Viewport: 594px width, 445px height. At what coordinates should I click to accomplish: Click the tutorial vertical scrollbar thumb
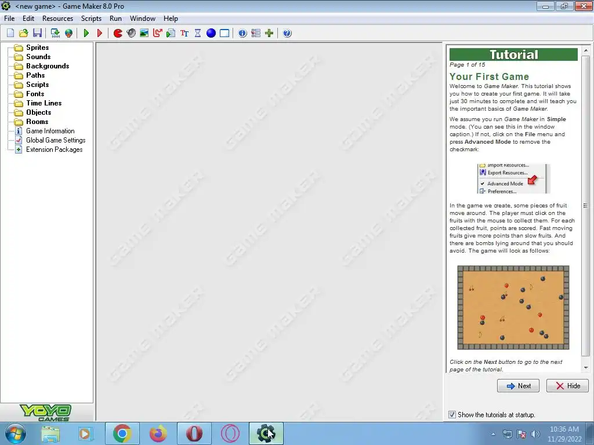(x=586, y=206)
